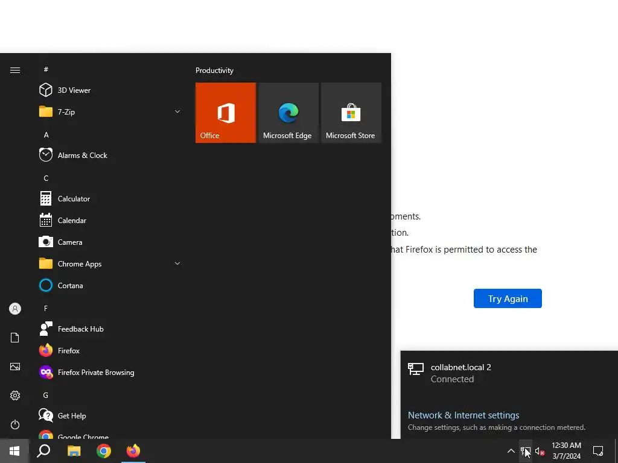Image resolution: width=618 pixels, height=463 pixels.
Task: Open Settings gear in the Start sidebar
Action: (x=15, y=395)
